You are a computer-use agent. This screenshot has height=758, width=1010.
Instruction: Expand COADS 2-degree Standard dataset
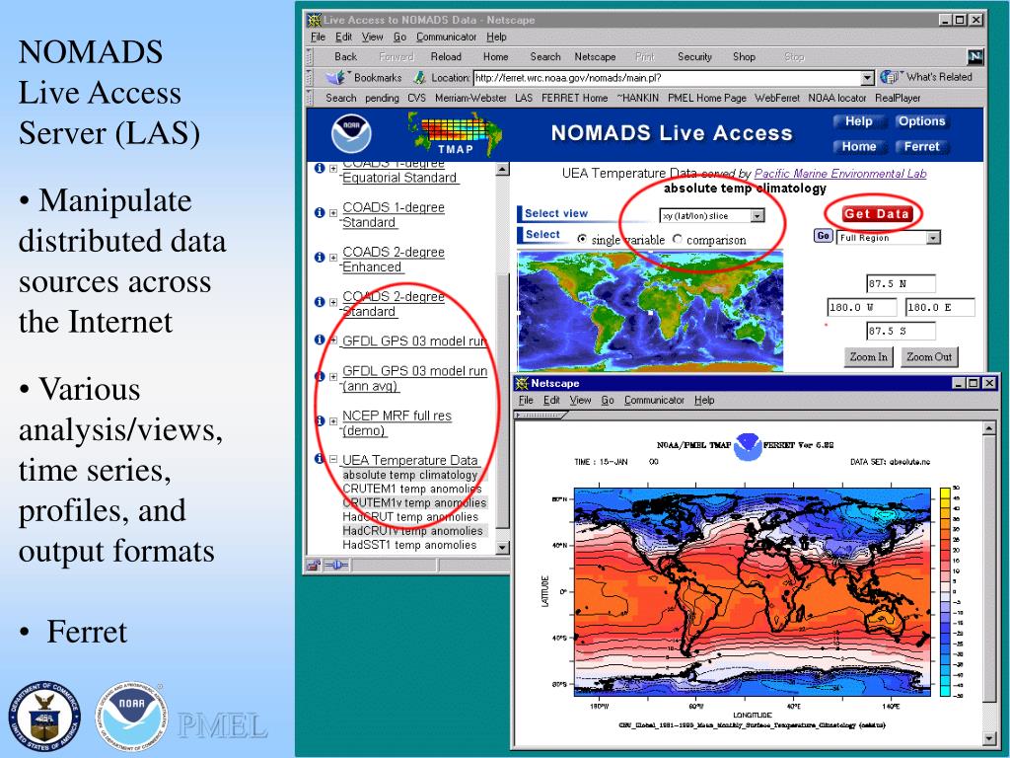pyautogui.click(x=333, y=302)
